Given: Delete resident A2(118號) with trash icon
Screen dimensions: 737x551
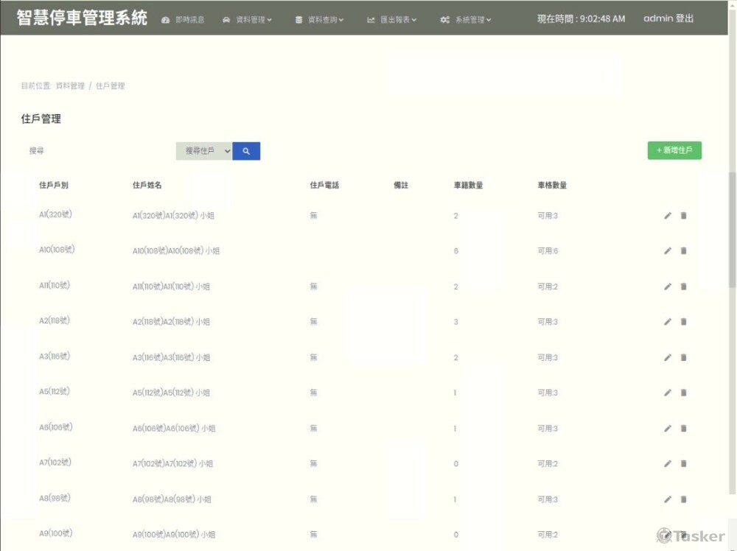Looking at the screenshot, I should 683,322.
